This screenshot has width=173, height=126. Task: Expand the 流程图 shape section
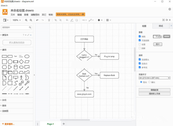(x=5, y=111)
